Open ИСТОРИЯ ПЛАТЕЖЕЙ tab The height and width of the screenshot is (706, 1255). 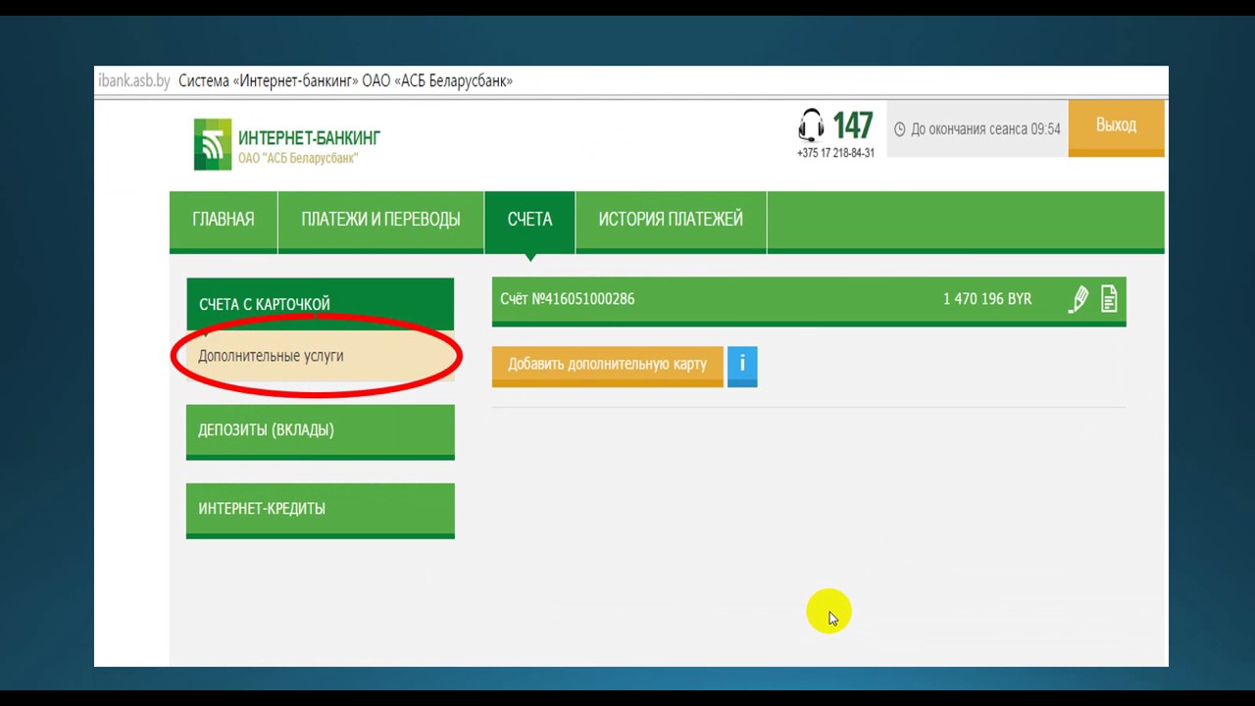(x=671, y=220)
